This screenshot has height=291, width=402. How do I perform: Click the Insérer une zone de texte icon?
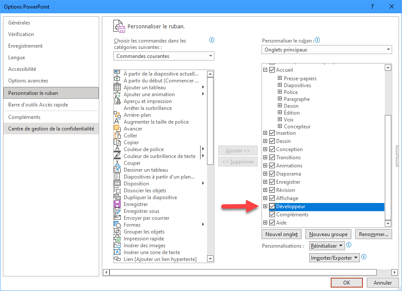[x=117, y=252]
